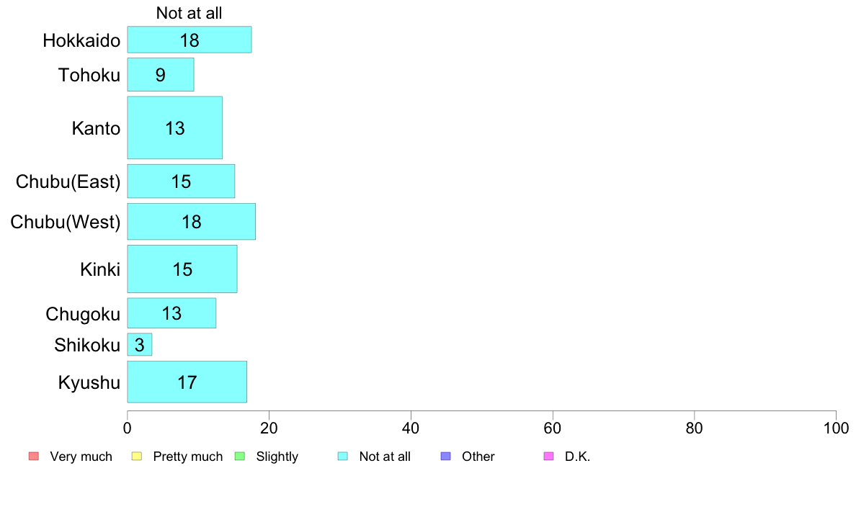Select the Tohoku bar showing 9
Viewport: 856px width, 530px height.
[160, 74]
